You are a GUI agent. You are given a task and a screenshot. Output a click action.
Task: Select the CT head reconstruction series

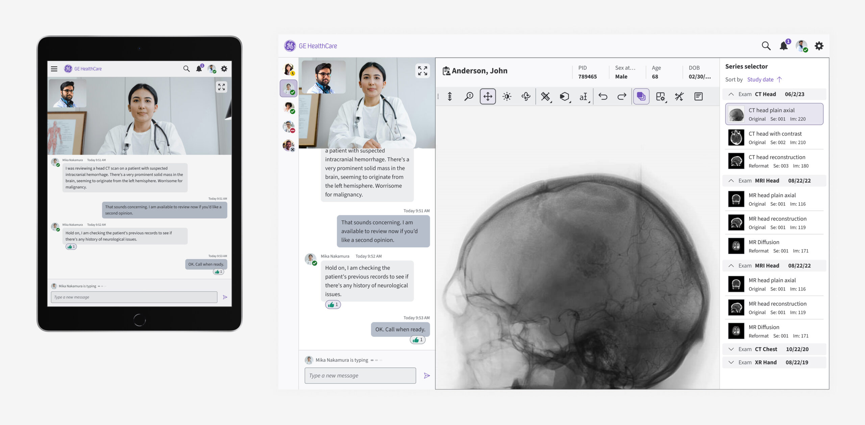click(x=774, y=161)
